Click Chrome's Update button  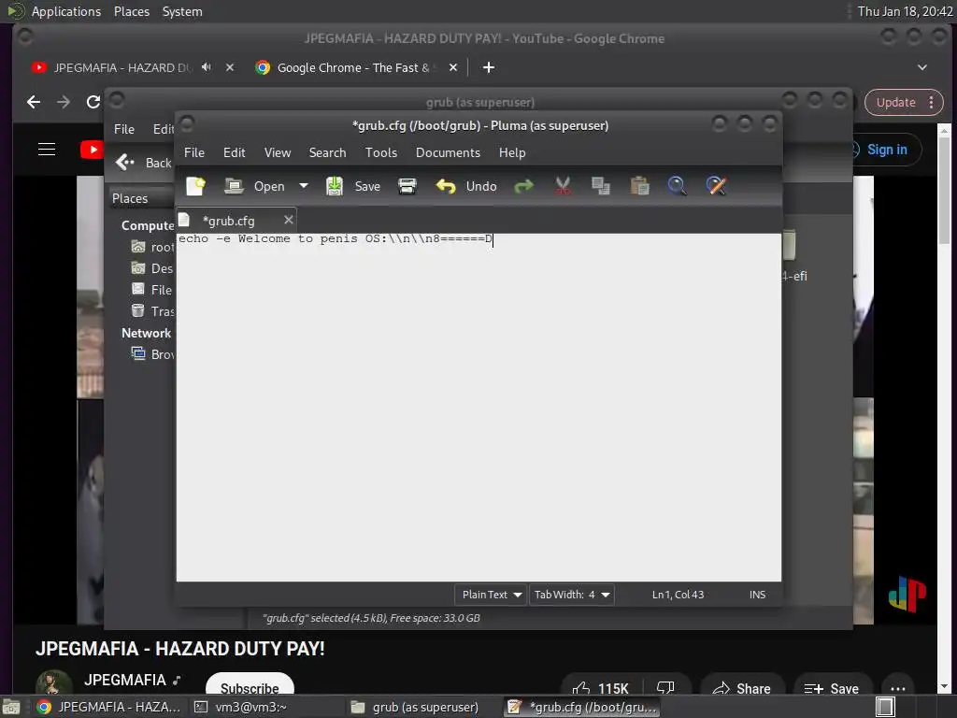coord(904,103)
